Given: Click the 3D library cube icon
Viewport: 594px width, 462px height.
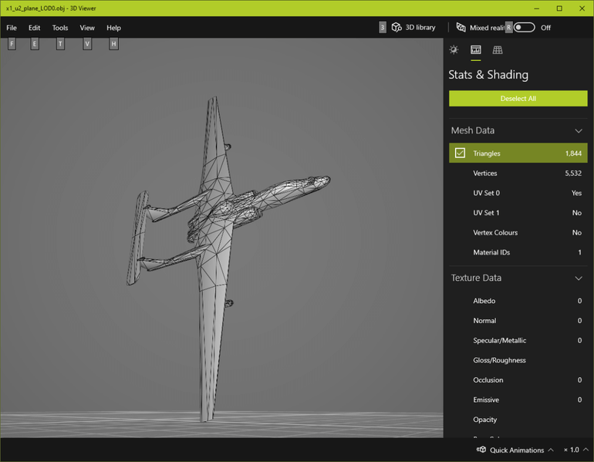Looking at the screenshot, I should pyautogui.click(x=397, y=27).
